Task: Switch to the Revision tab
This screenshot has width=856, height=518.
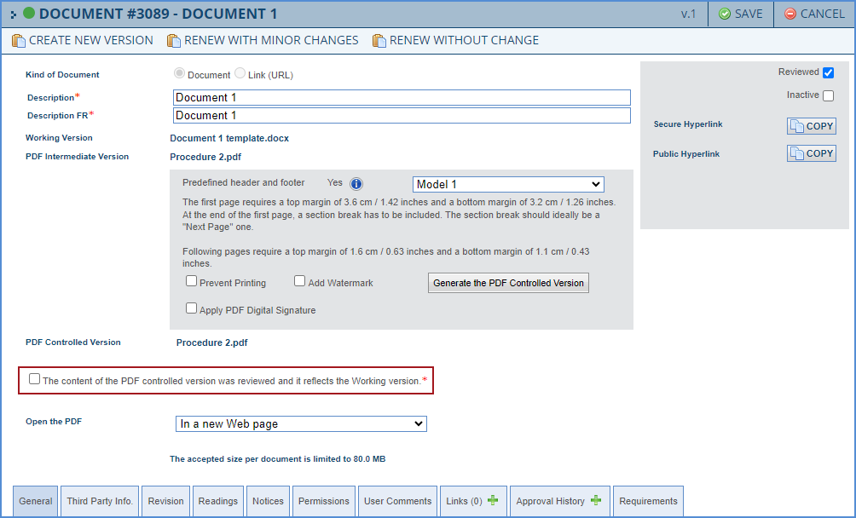Action: click(165, 501)
